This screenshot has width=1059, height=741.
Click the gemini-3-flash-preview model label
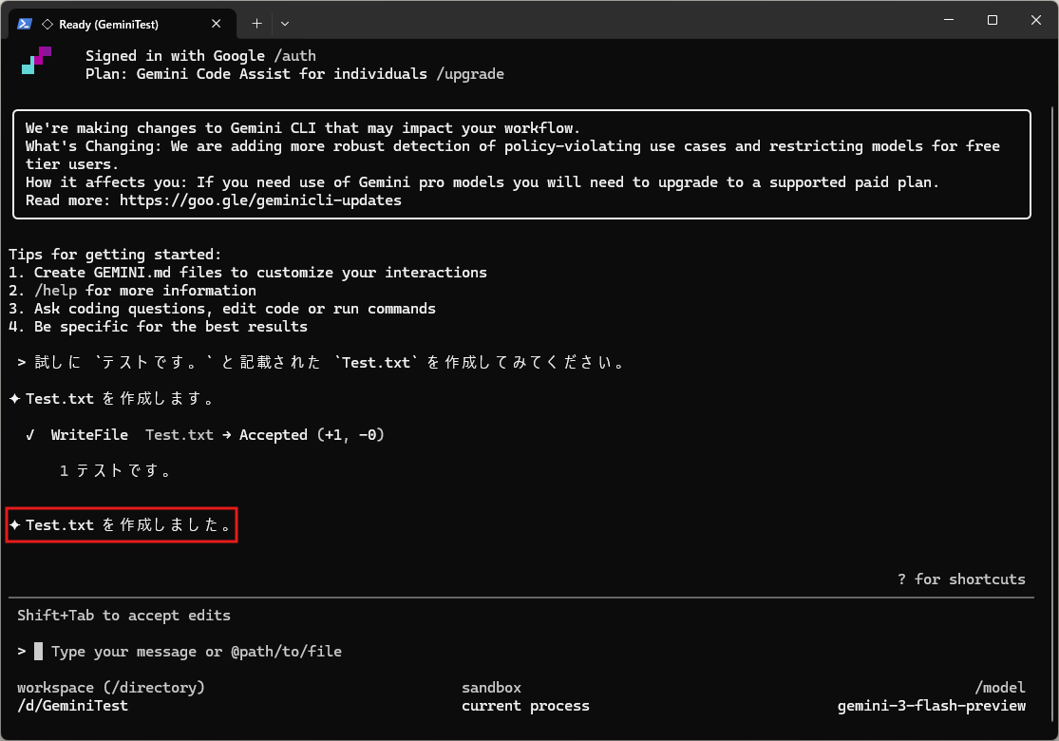(931, 706)
